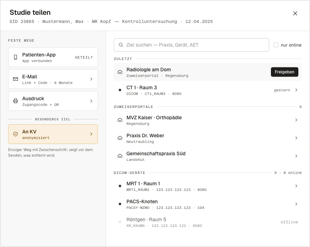Screen dimensions: 310x247
Task: Click the phone icon for Patienten-App
Action: 15,57
